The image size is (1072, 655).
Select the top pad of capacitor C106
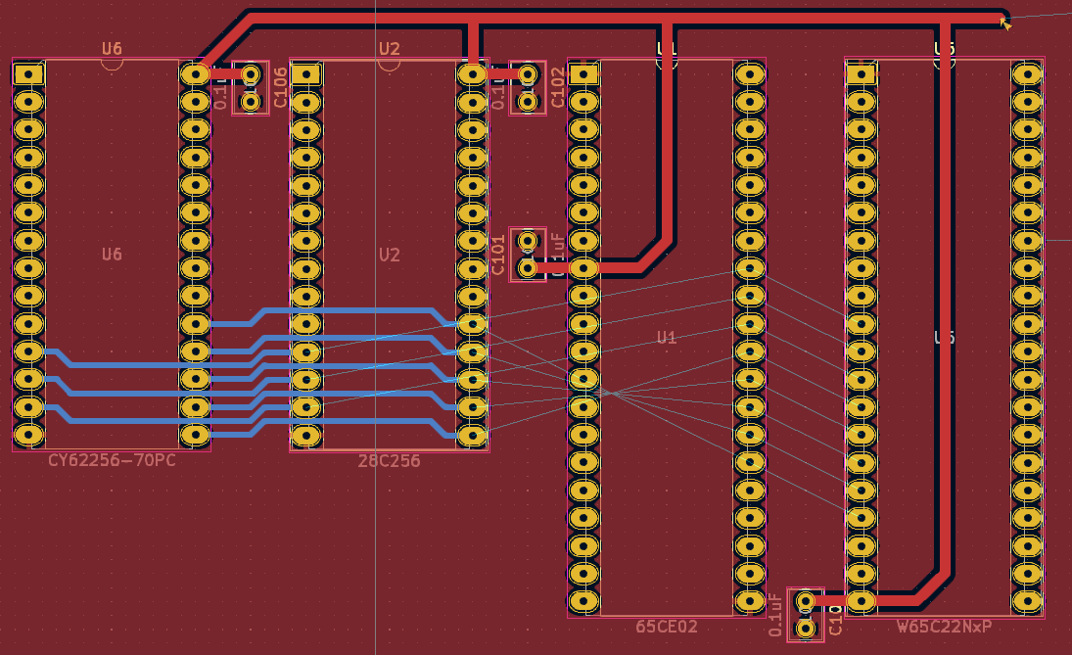click(x=251, y=73)
